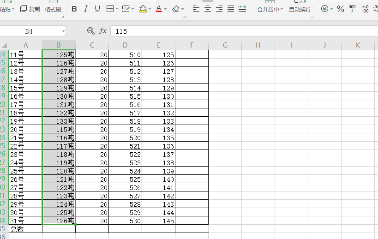Apply currency number format
Image resolution: width=378 pixels, height=239 pixels.
pyautogui.click(x=325, y=9)
